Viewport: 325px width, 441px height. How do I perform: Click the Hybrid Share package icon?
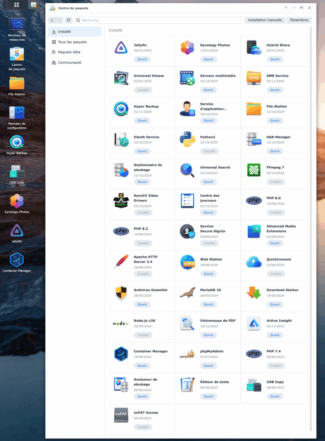(254, 47)
